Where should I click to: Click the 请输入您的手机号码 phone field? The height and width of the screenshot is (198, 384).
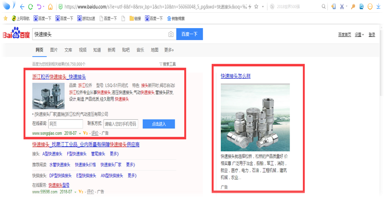(121, 124)
